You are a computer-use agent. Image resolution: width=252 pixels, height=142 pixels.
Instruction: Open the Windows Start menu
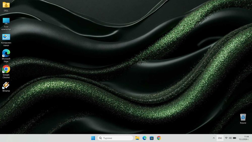point(93,138)
